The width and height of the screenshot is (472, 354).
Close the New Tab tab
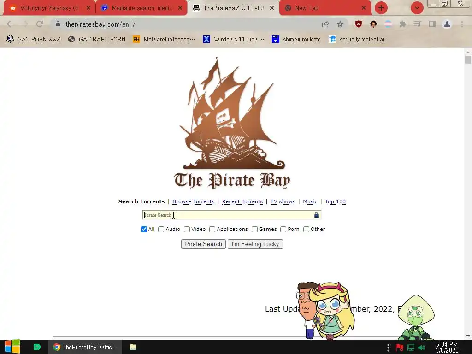tap(364, 8)
